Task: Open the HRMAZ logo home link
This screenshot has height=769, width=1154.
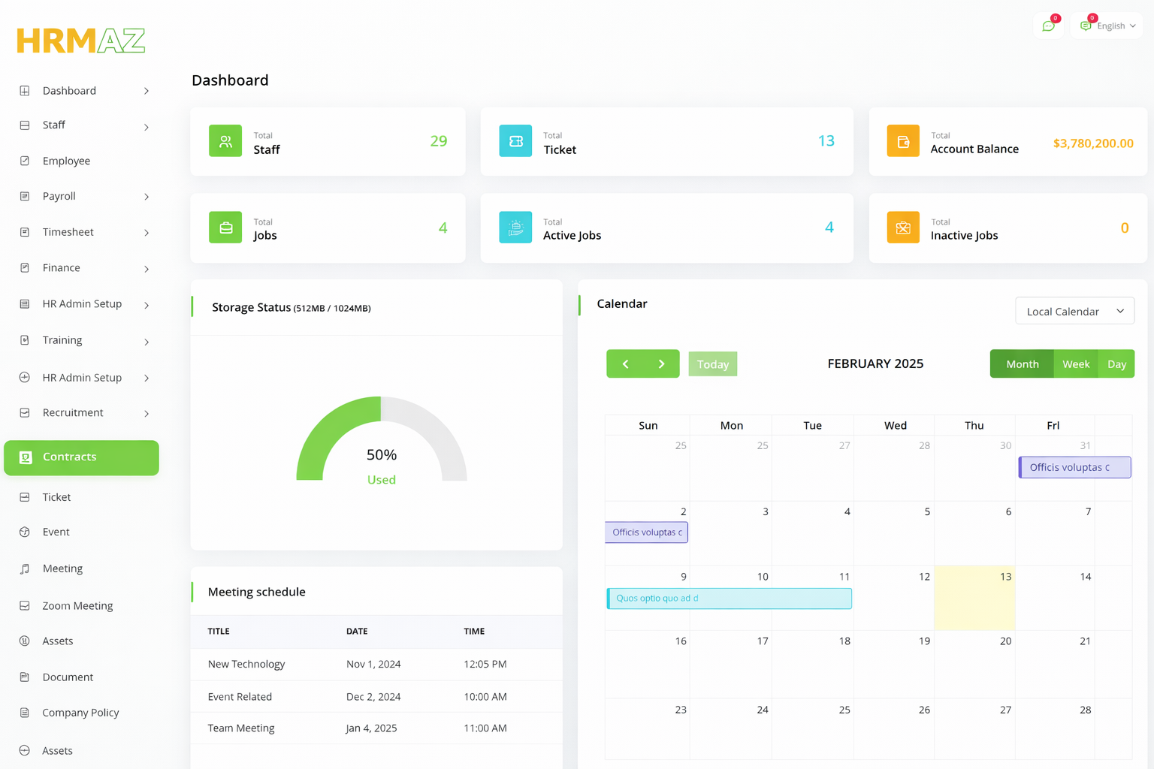Action: click(x=81, y=41)
